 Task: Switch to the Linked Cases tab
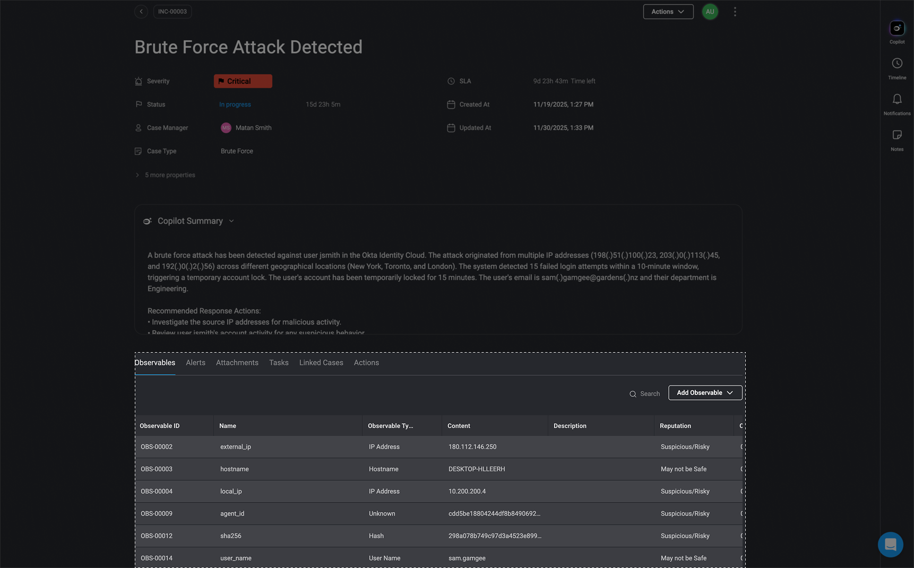(321, 363)
